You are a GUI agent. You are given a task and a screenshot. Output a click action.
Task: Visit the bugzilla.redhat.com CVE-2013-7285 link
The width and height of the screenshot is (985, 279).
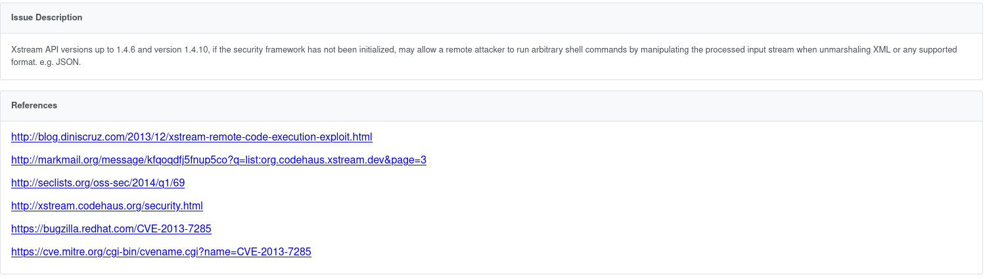pos(111,229)
